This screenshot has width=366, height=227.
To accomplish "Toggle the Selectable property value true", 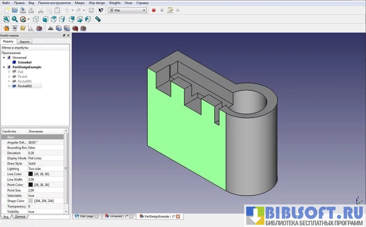I will tap(31, 195).
